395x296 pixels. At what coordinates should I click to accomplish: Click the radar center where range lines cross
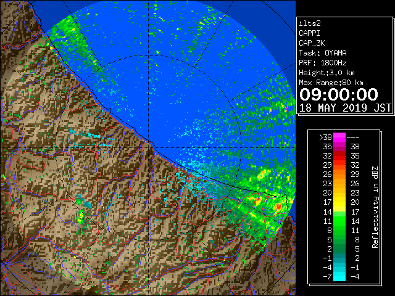click(x=149, y=148)
